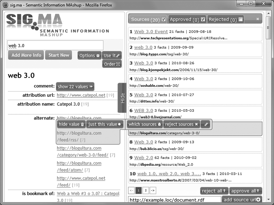Toggle the Approved (0) checkbox
Viewport: 274px width, 205px height.
click(x=203, y=20)
